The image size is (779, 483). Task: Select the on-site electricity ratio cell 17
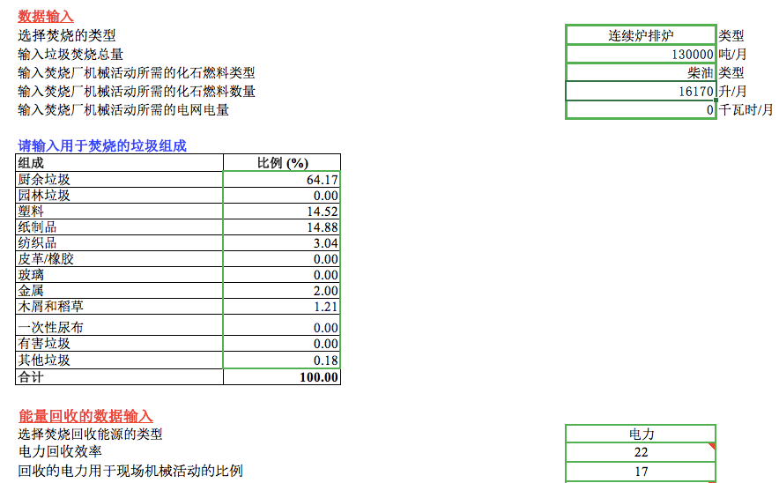coord(640,472)
